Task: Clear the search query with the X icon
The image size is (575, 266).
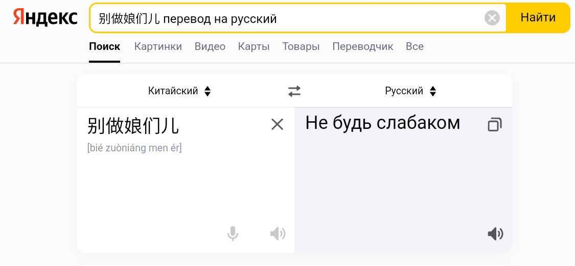Action: [492, 18]
